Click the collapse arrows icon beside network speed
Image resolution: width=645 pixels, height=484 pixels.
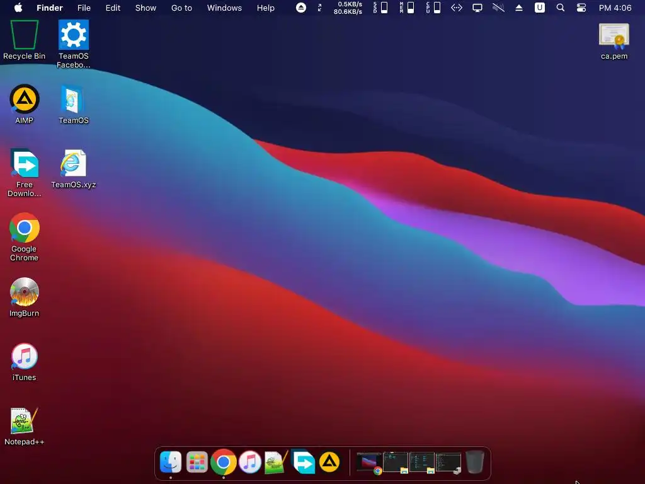coord(319,8)
